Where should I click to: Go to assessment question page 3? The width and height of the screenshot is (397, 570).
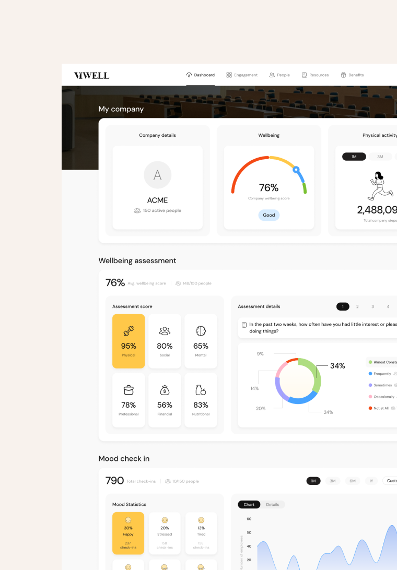point(372,306)
